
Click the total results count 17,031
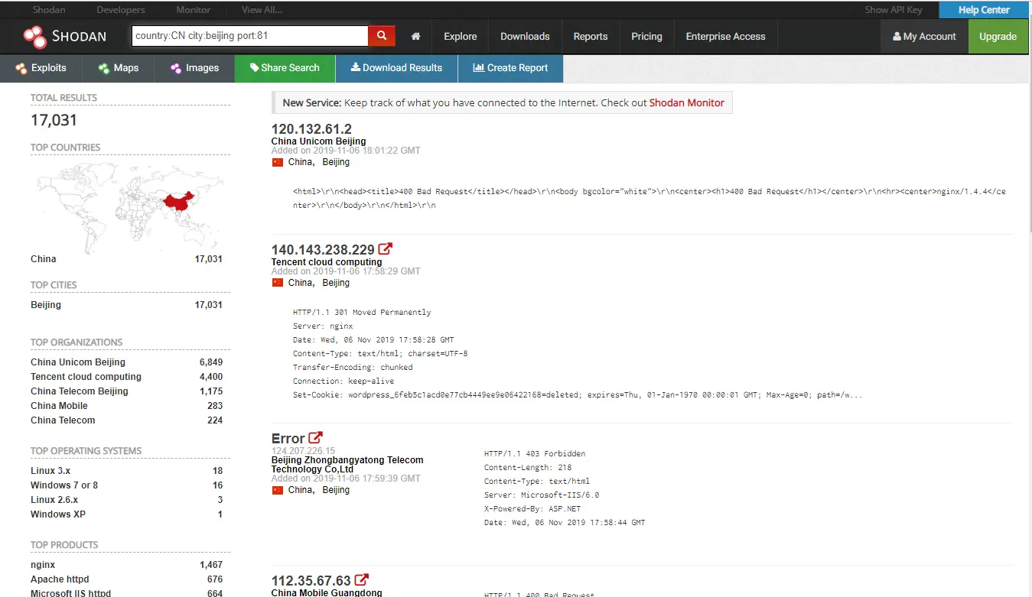coord(54,120)
